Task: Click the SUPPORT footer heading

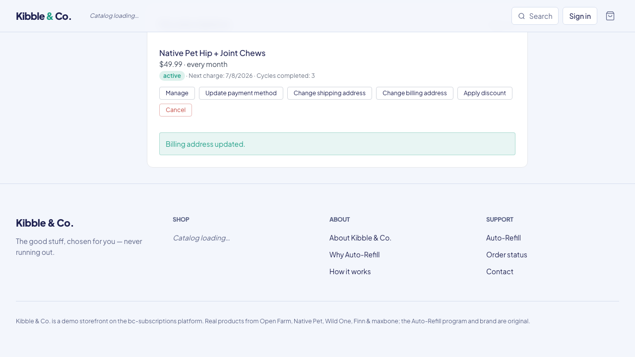Action: (500, 219)
